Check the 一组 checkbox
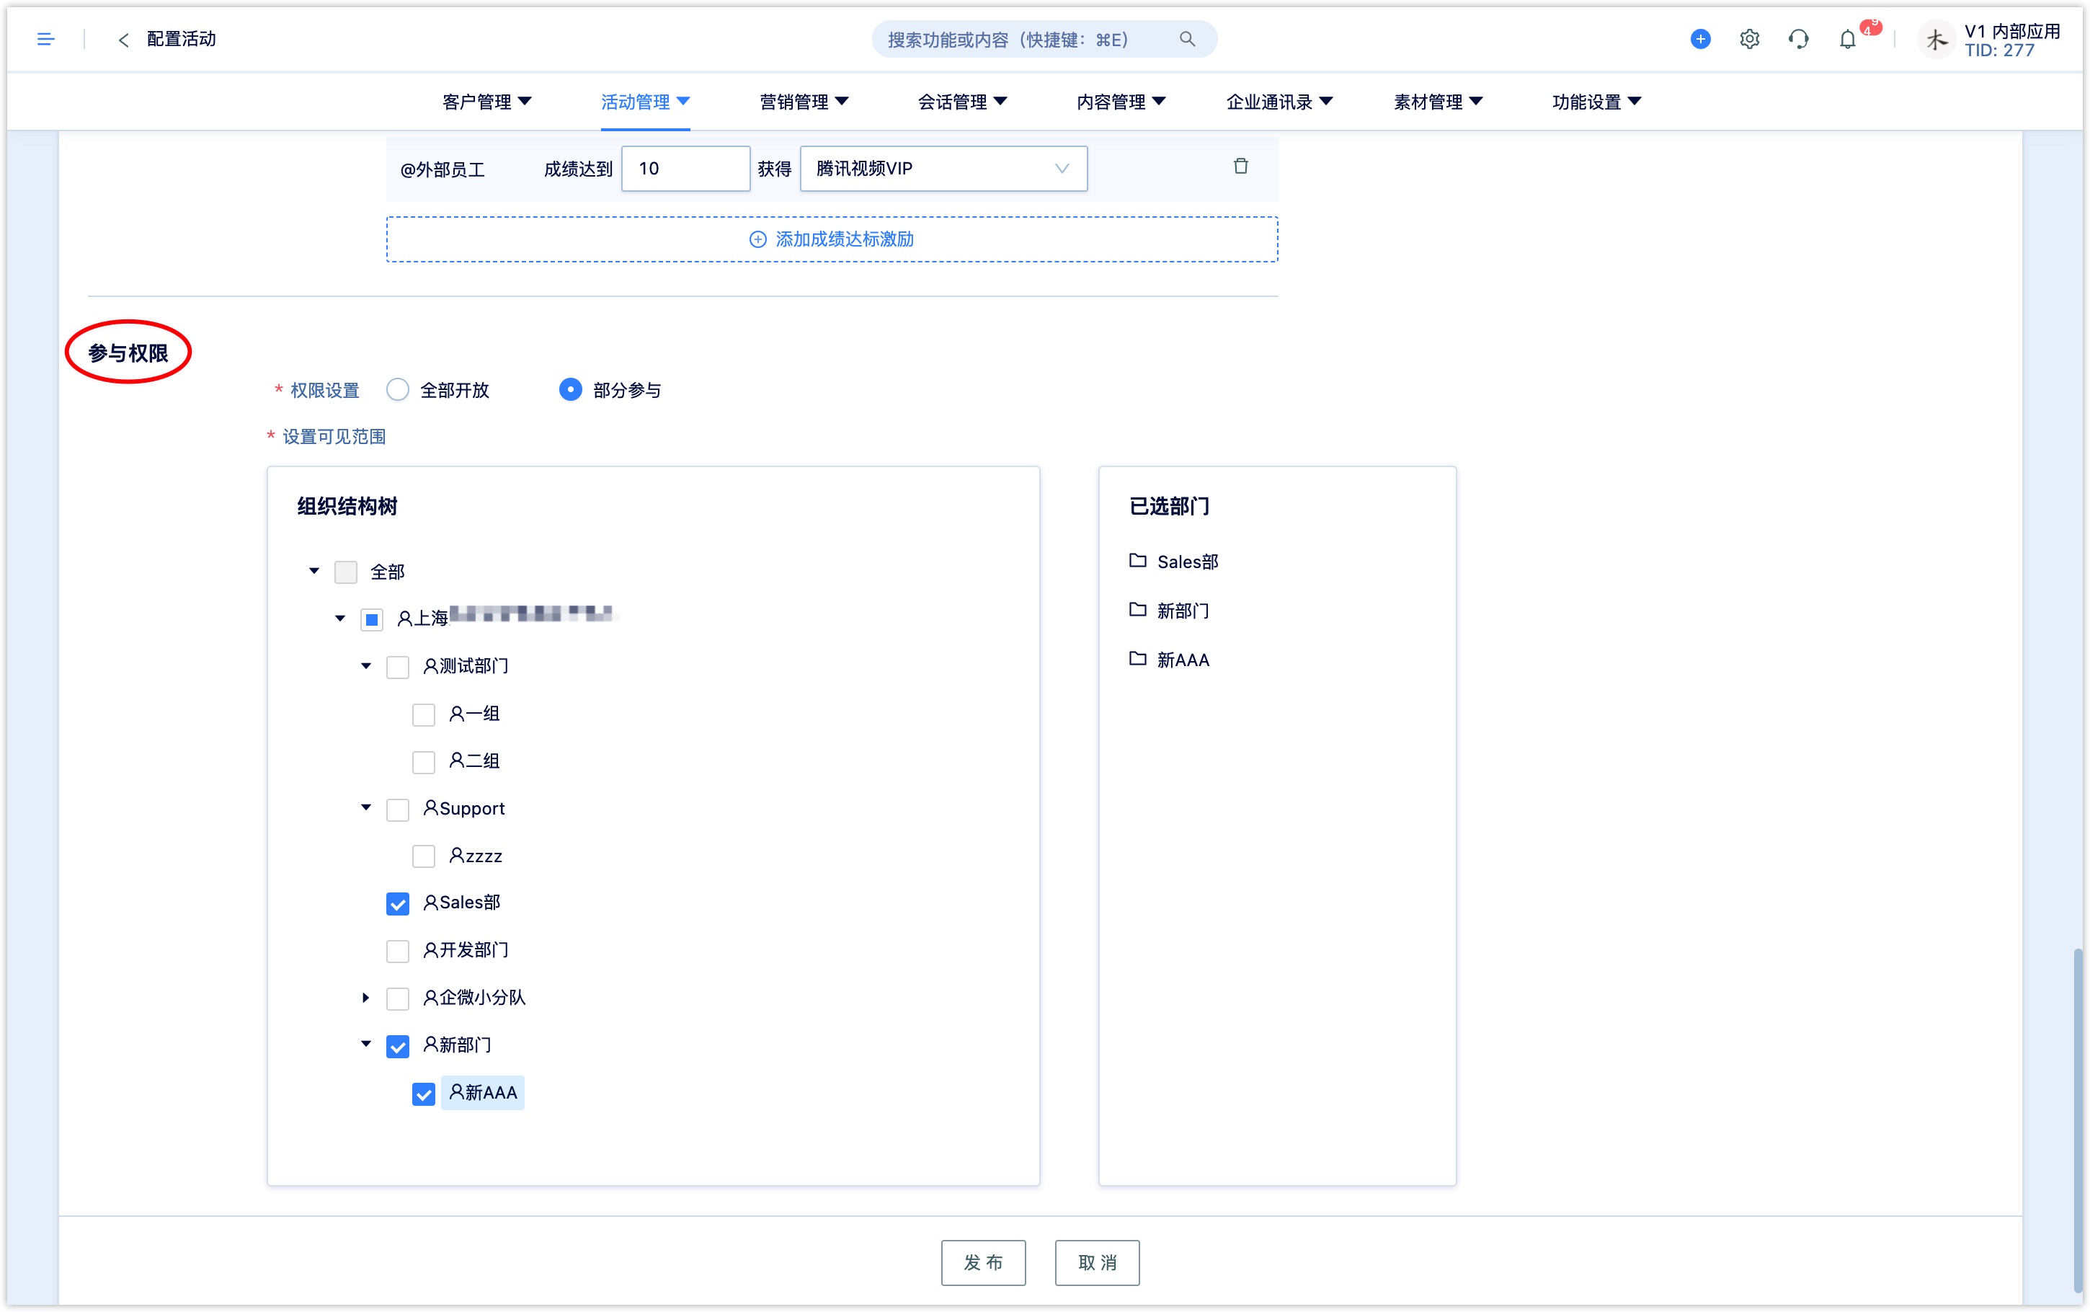 423,715
